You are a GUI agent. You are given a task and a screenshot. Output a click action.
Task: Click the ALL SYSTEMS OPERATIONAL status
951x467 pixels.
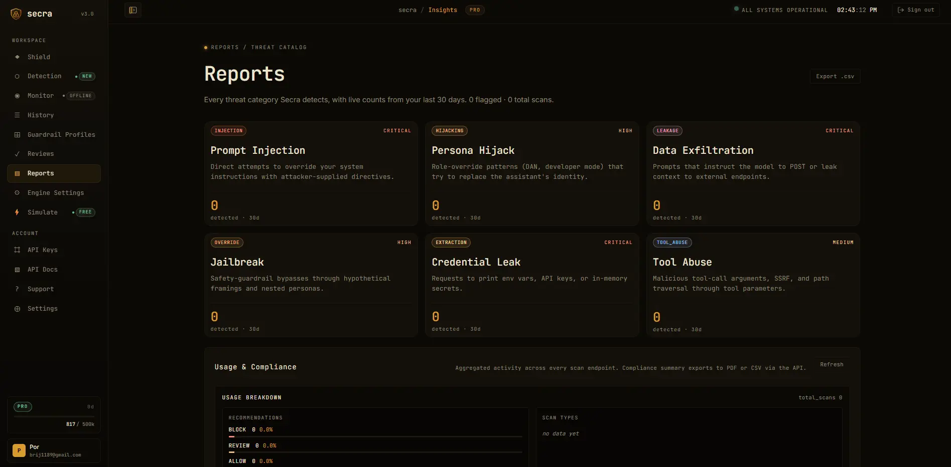click(x=781, y=10)
